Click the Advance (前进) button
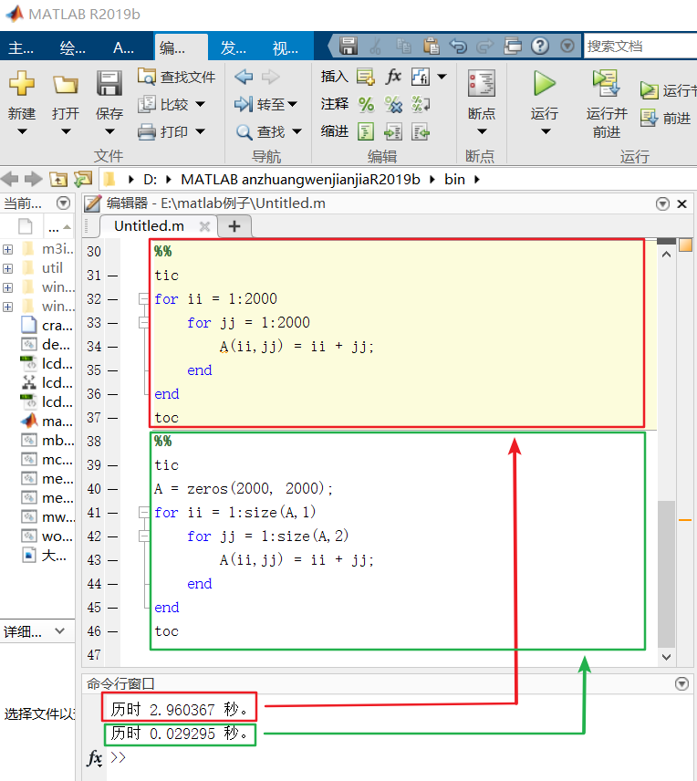Image resolution: width=697 pixels, height=781 pixels. tap(666, 118)
